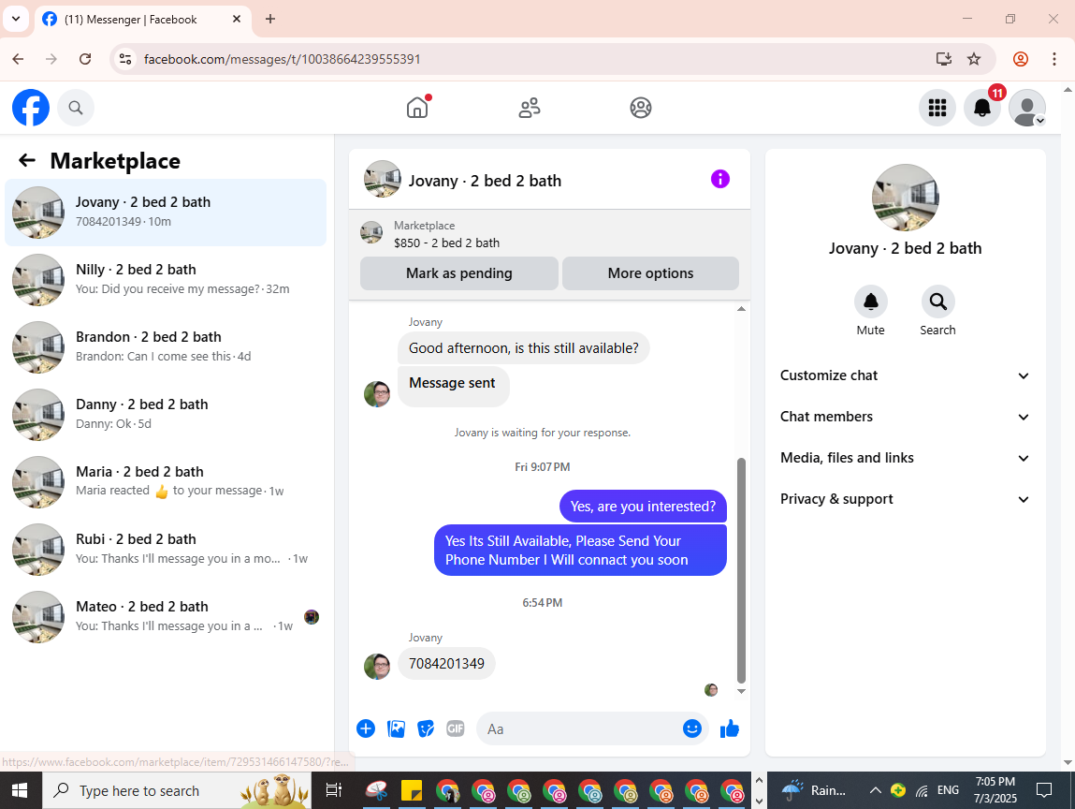Open conversation information purple icon
Screen dimensions: 1075x809
pyautogui.click(x=719, y=179)
